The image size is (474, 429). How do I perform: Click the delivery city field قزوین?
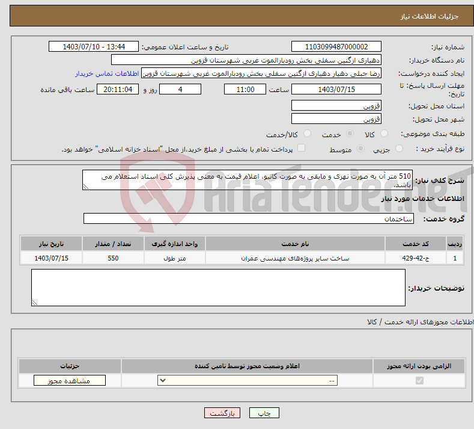336,119
